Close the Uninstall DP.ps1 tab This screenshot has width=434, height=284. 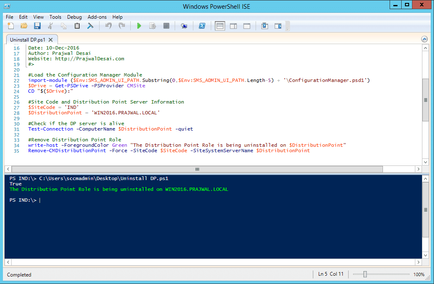[x=51, y=40]
